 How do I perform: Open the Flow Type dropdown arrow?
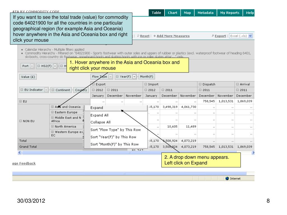click(110, 77)
